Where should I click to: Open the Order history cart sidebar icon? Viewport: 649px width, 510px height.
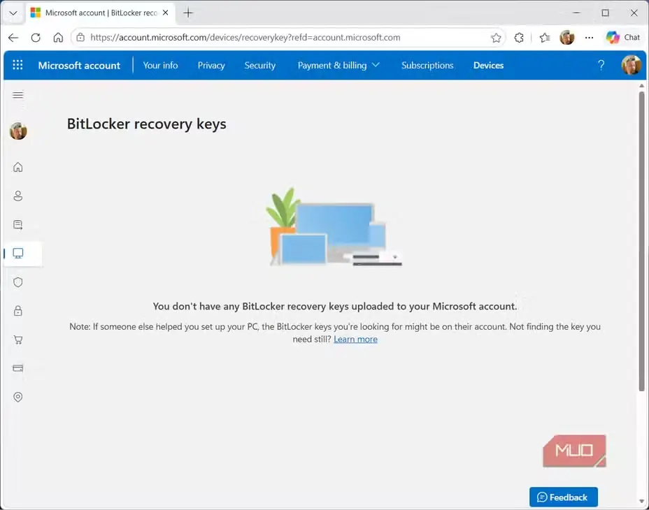tap(17, 340)
